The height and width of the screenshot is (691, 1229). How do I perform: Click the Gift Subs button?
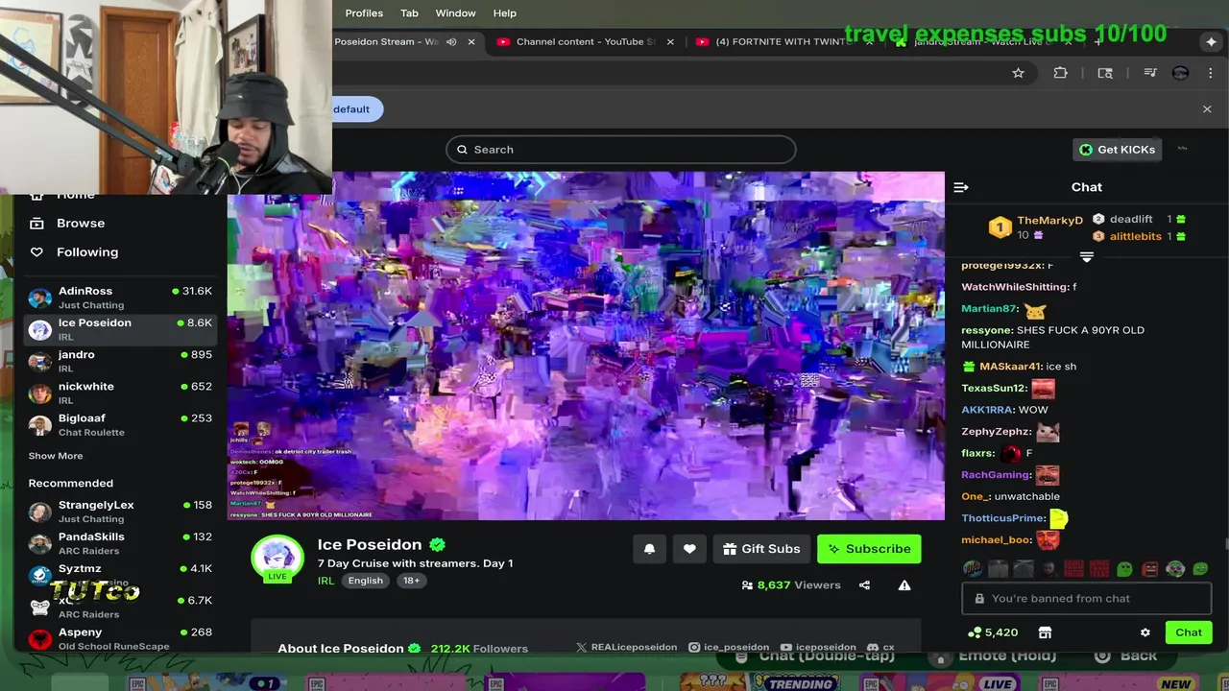pyautogui.click(x=761, y=549)
